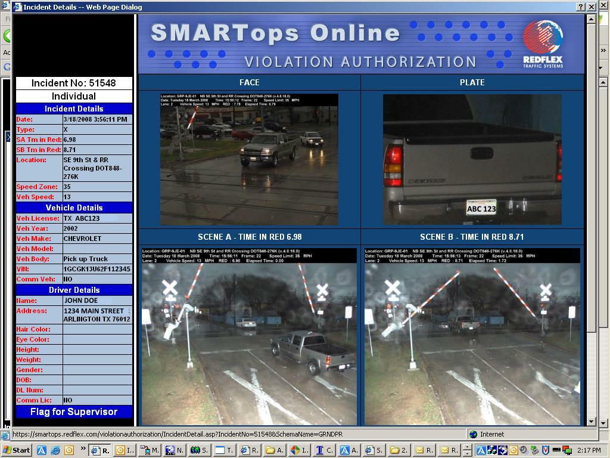Click the dialog help question mark button
610x458 pixels.
580,7
